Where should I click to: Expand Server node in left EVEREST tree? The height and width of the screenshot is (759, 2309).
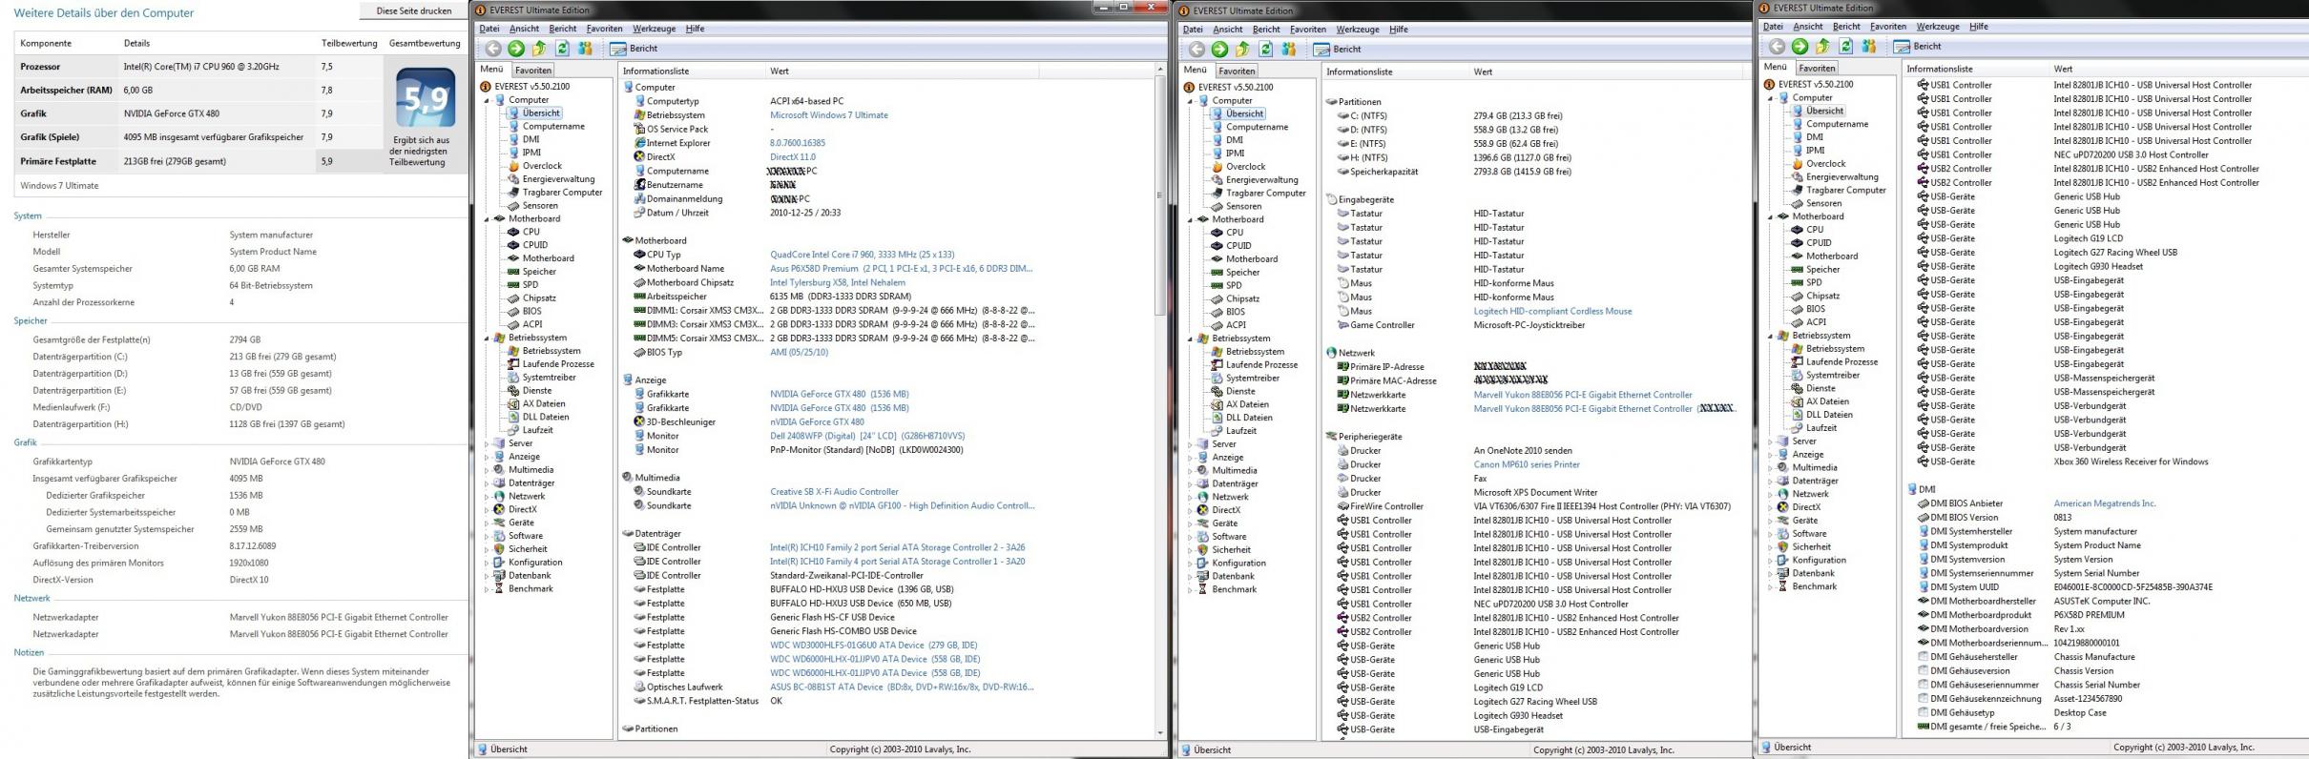point(487,443)
